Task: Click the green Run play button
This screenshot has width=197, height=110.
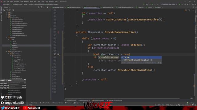Action: pos(152,4)
